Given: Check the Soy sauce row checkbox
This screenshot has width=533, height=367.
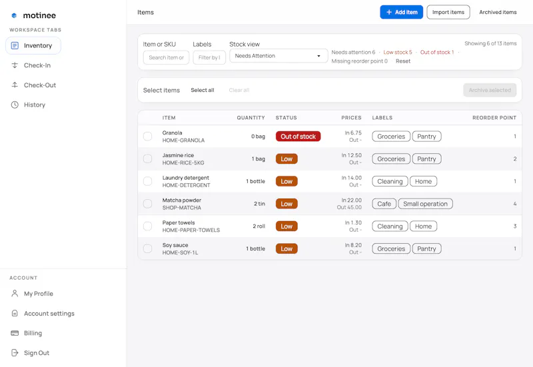Looking at the screenshot, I should pos(147,248).
